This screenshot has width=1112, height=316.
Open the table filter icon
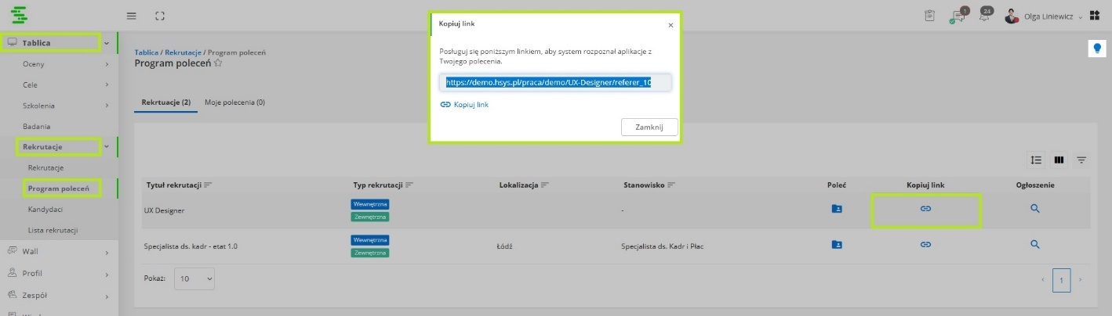coord(1081,160)
